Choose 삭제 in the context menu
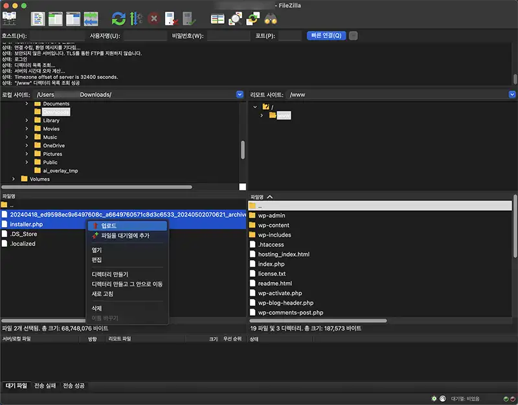Screen dimensions: 518x405 (x=128, y=309)
